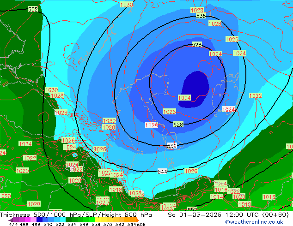This screenshot has height=226, width=293.
Task: Pick the magenta legend swatch
Action: coord(27,220)
